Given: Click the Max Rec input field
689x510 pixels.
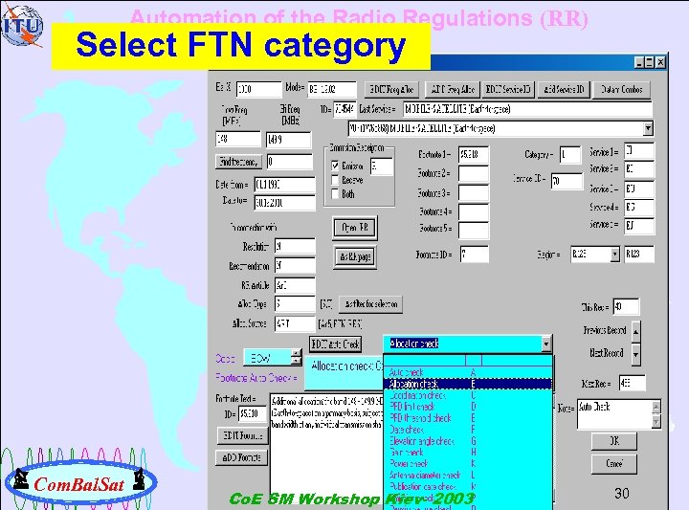Looking at the screenshot, I should click(633, 383).
